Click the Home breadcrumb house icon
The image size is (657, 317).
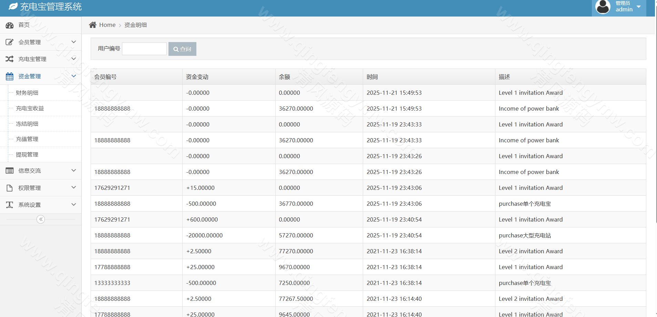tap(92, 24)
